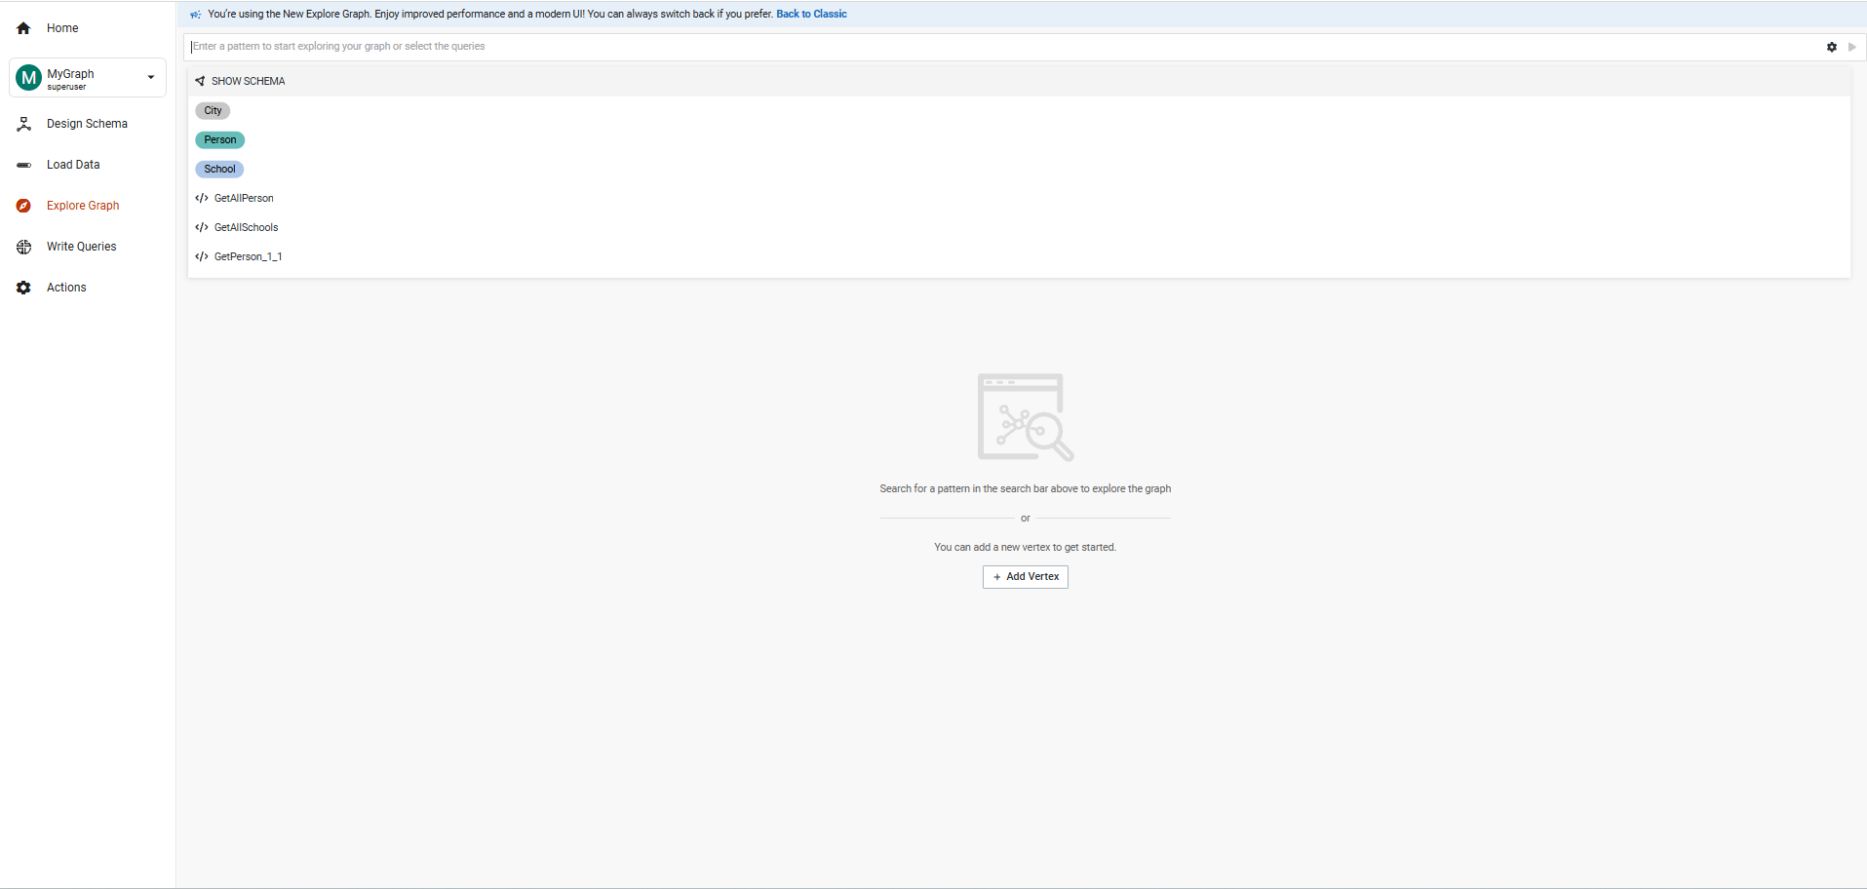
Task: Click the Write Queries globe icon
Action: [23, 247]
